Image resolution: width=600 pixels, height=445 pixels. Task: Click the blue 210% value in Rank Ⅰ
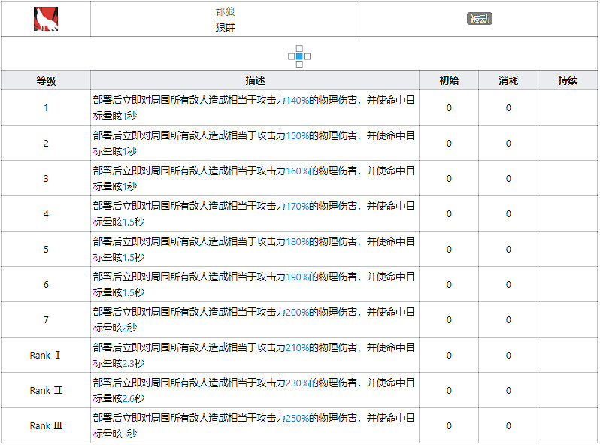[297, 347]
